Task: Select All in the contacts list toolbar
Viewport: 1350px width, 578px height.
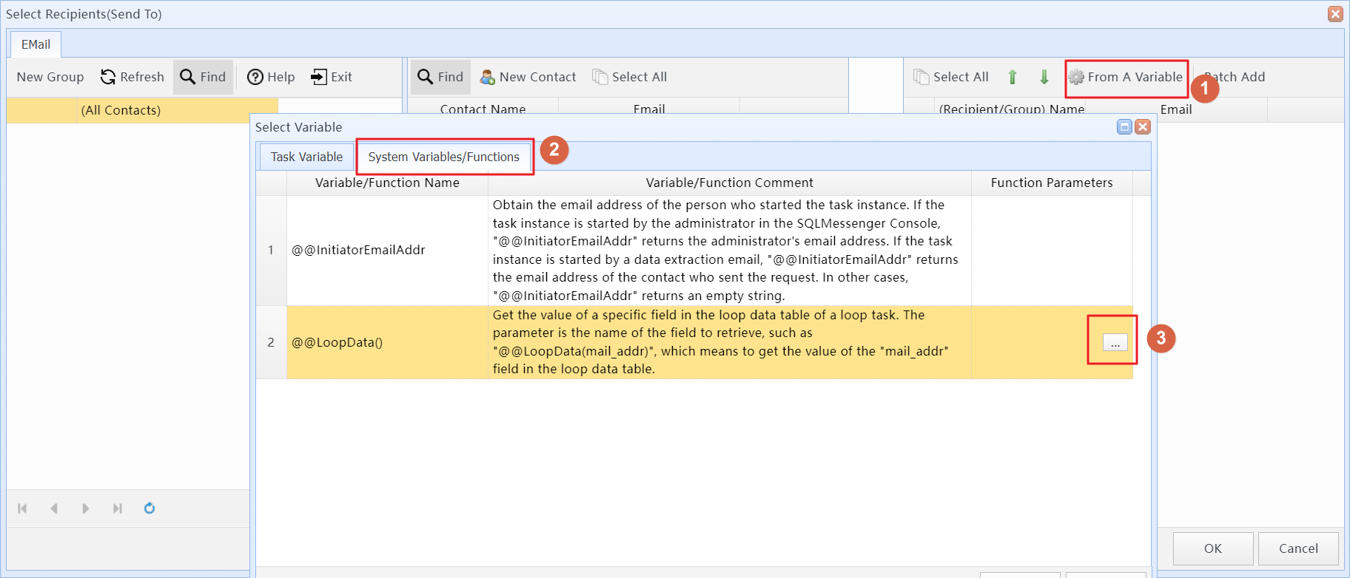Action: tap(630, 77)
